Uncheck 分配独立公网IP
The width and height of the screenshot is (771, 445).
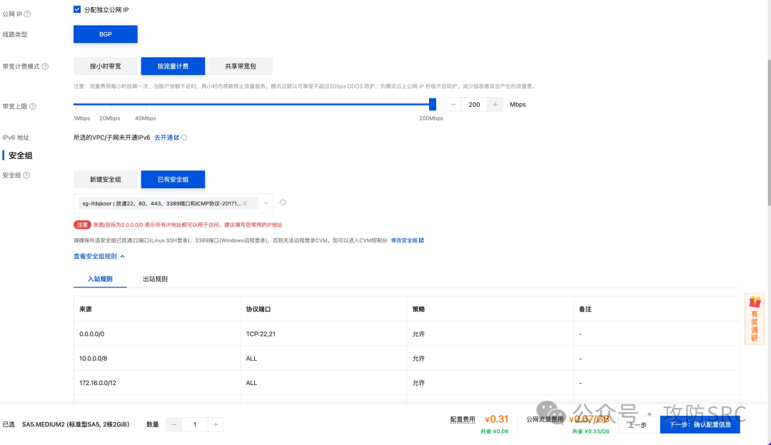point(77,9)
